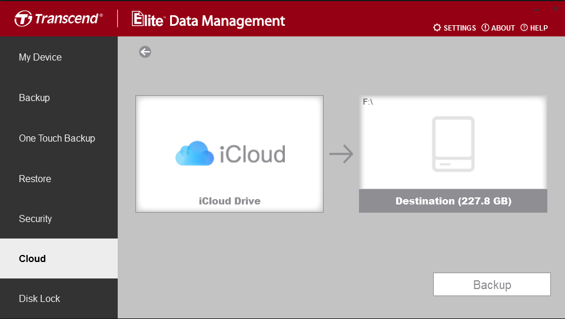Viewport: 565px width, 319px height.
Task: Click the iCloud cloud logo
Action: click(195, 153)
